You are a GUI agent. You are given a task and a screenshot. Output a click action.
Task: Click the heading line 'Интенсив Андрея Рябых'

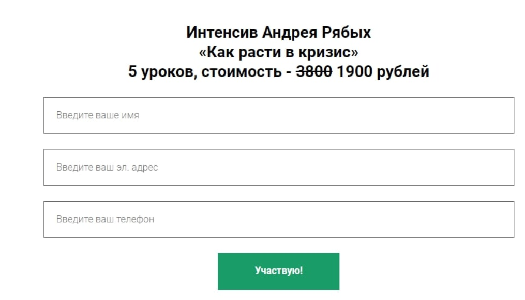tap(278, 33)
